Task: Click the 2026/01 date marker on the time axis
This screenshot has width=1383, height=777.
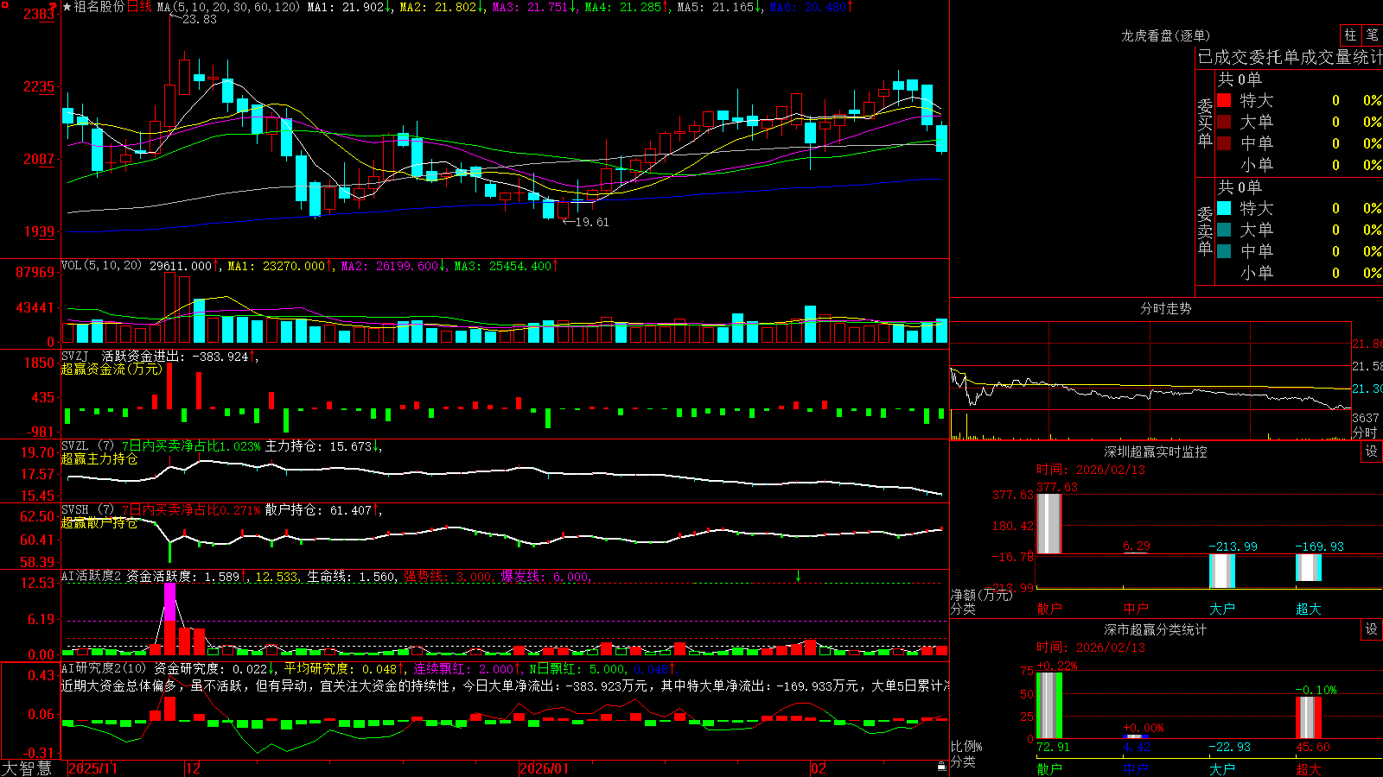Action: [x=545, y=768]
